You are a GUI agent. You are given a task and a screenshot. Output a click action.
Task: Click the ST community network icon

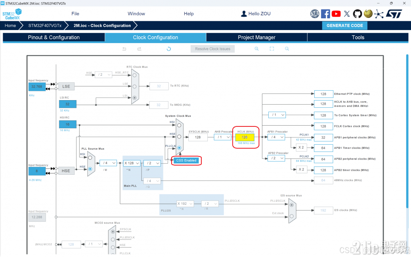coord(379,14)
